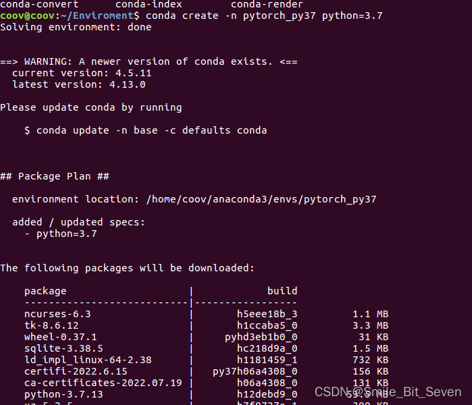
Task: Click the ca-certificates build 'h06a4308_0'
Action: pos(267,383)
